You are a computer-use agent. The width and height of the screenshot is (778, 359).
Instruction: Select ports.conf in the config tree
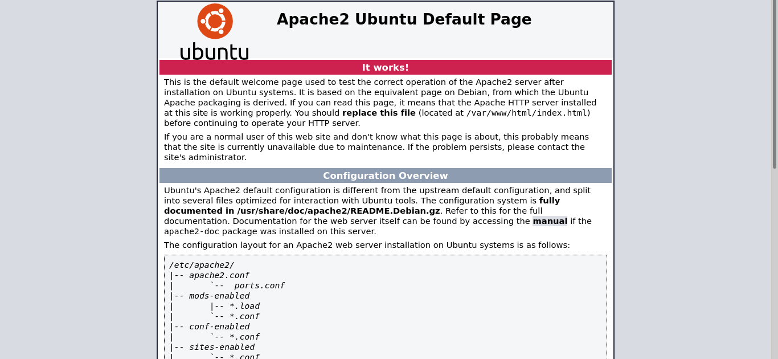point(259,285)
